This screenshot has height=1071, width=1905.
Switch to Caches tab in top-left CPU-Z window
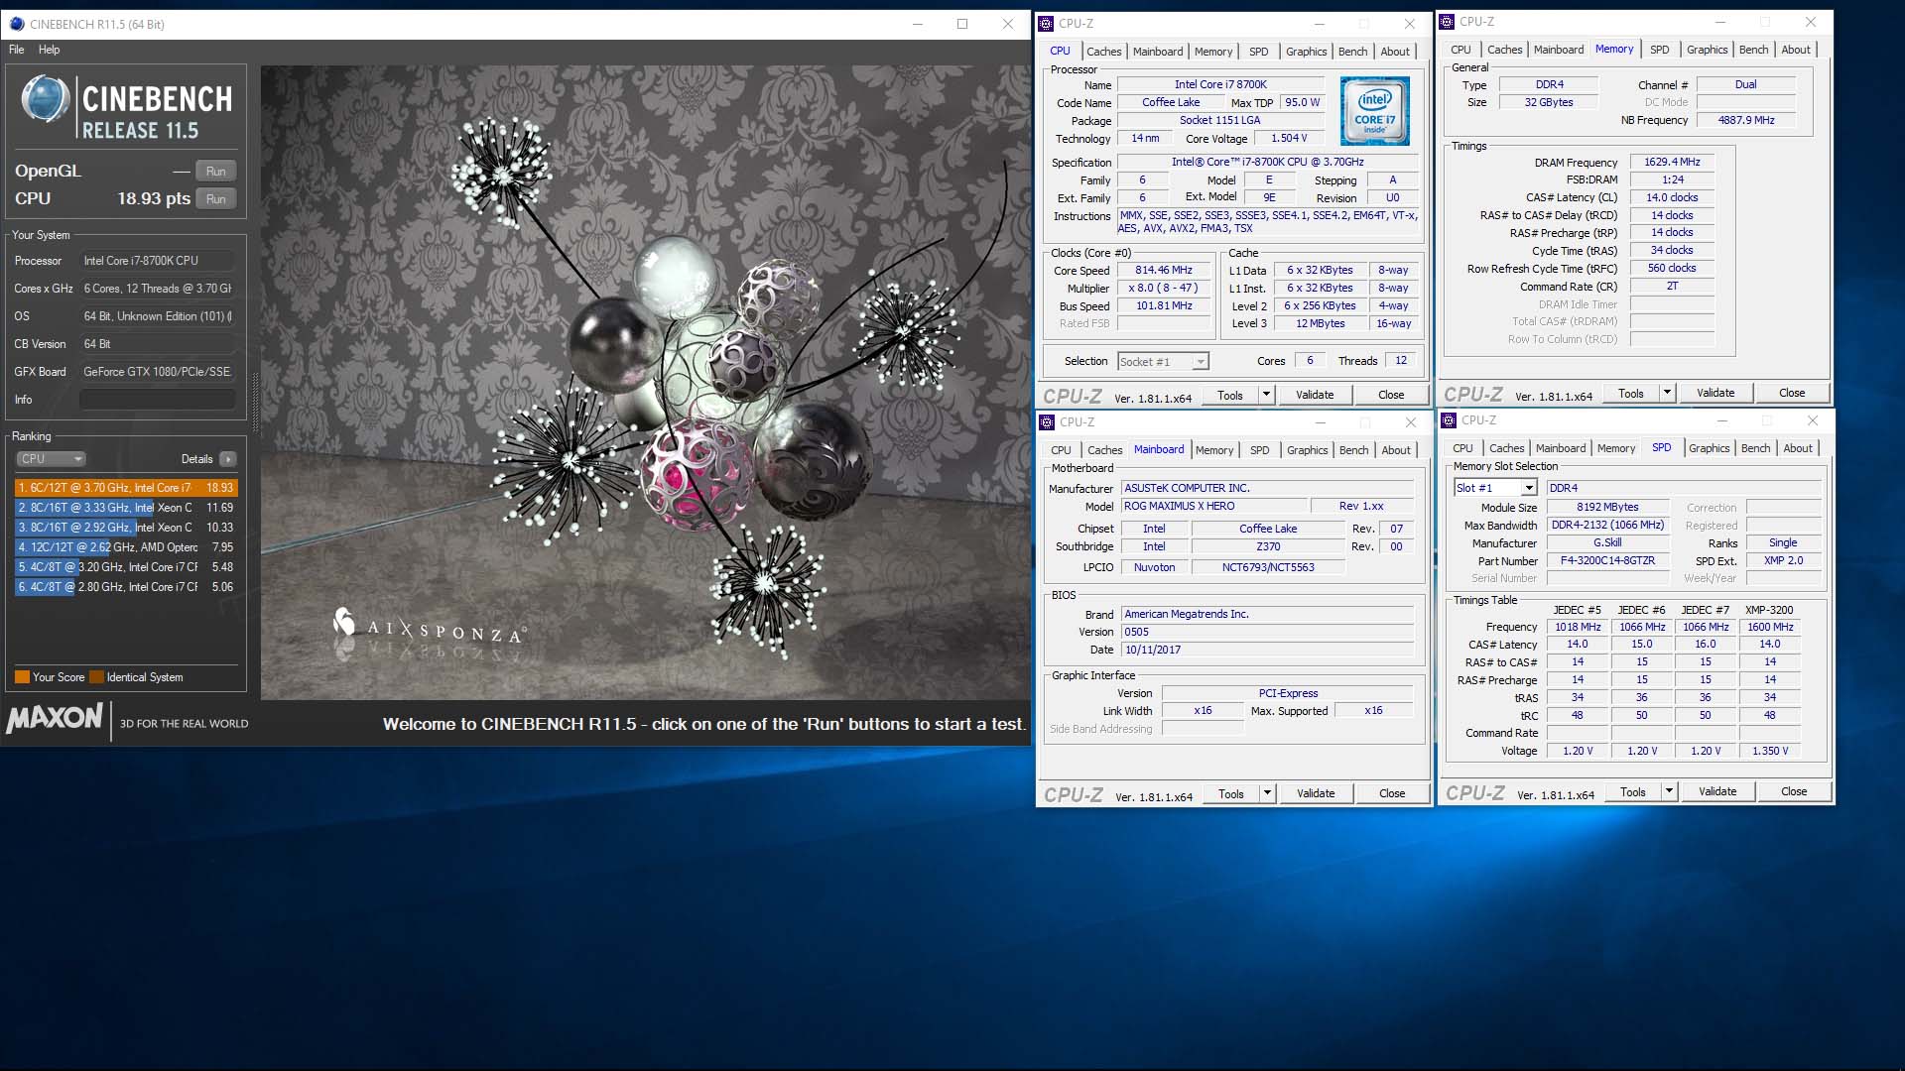tap(1103, 52)
